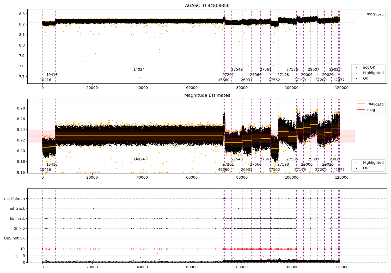Viewport: 391px width, 273px height.
Task: Select OBSID label 14024 in Magnitude Estimates plot
Action: click(139, 159)
